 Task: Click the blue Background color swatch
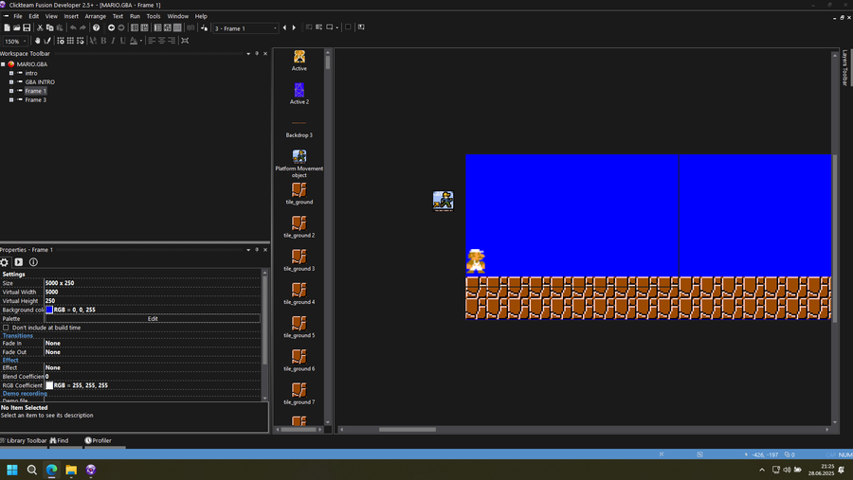[49, 310]
